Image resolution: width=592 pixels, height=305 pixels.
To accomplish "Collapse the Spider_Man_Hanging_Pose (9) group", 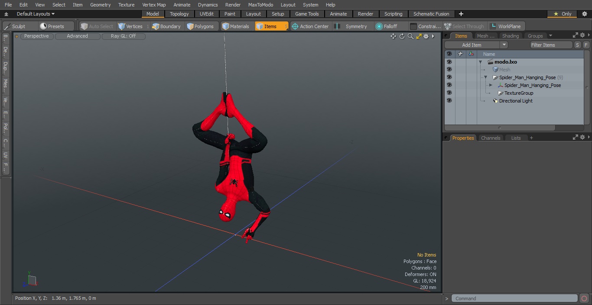I will click(485, 77).
